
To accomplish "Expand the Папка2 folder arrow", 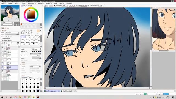I will coord(5,71).
